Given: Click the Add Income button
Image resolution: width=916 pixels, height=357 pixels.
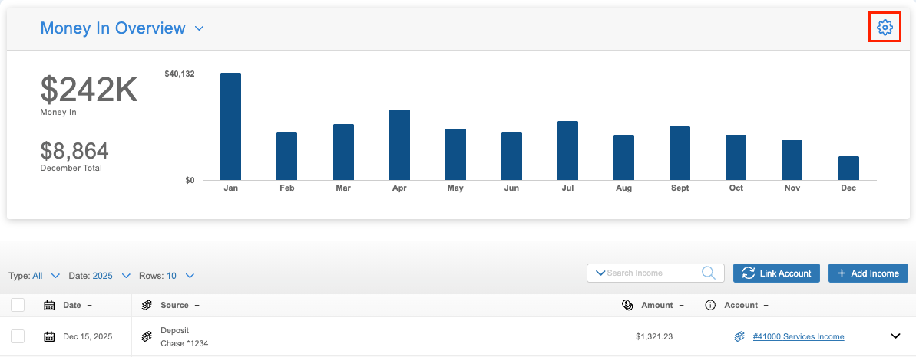Looking at the screenshot, I should pos(868,273).
